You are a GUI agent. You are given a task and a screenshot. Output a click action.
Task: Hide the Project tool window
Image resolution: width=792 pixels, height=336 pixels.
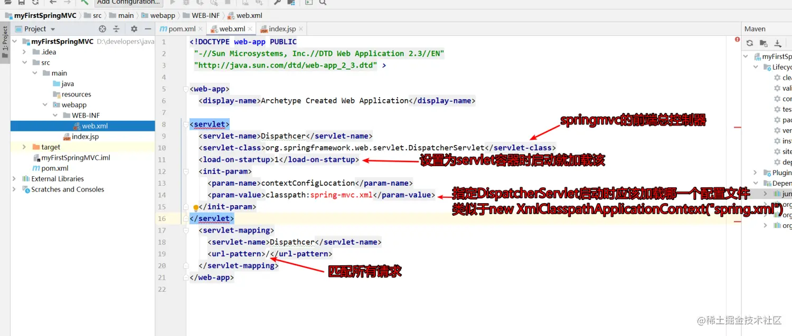147,29
